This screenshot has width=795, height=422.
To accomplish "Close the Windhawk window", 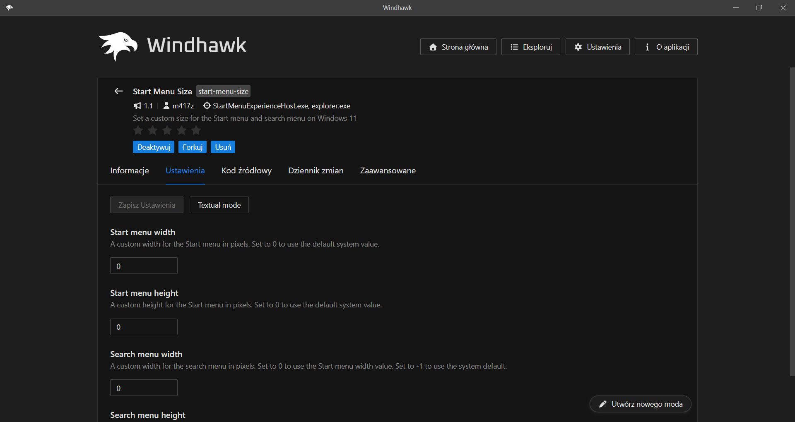I will pos(783,7).
